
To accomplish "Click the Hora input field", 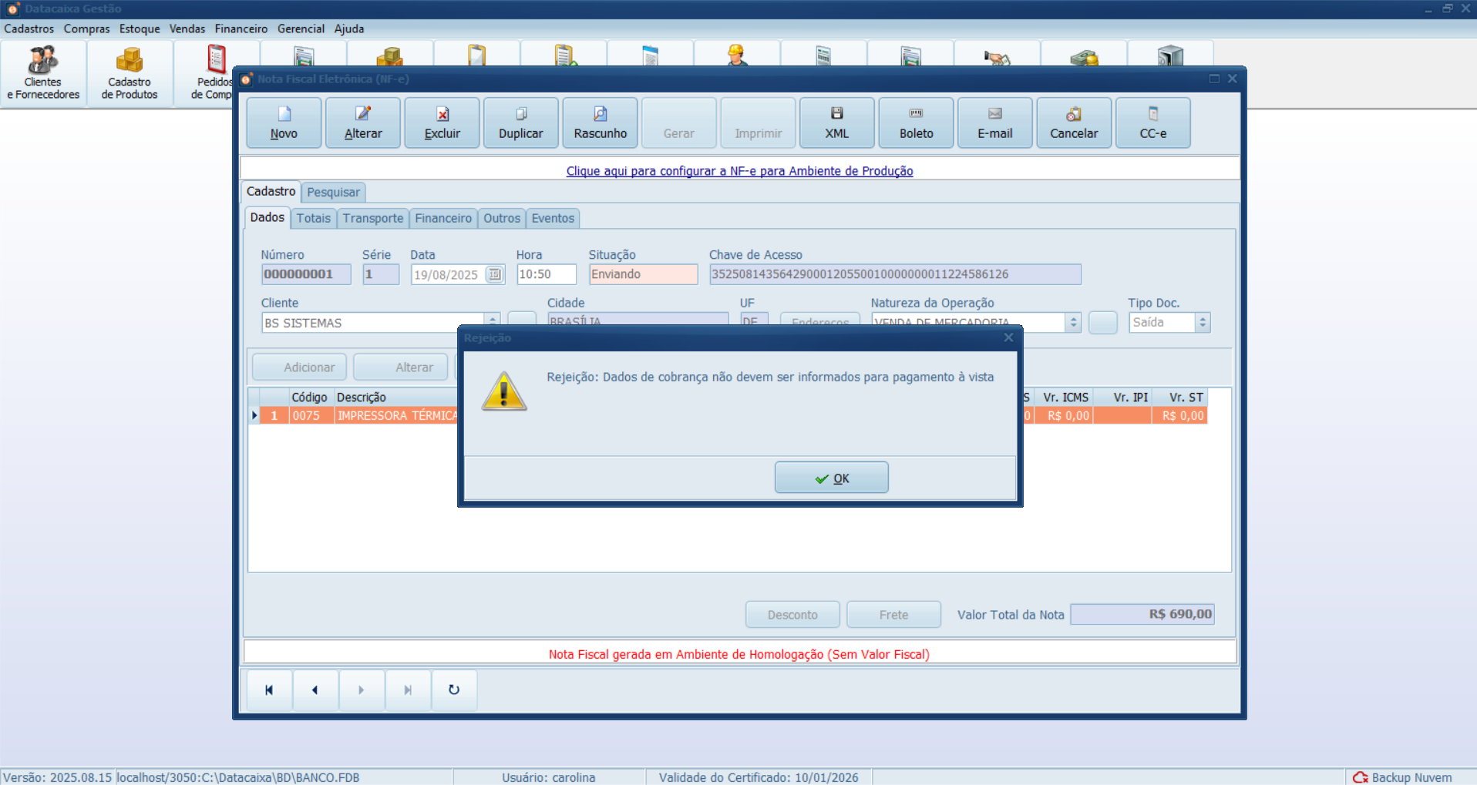I will 546,274.
